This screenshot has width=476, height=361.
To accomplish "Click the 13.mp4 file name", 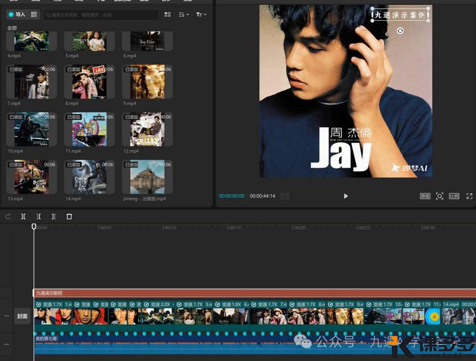I will click(15, 199).
